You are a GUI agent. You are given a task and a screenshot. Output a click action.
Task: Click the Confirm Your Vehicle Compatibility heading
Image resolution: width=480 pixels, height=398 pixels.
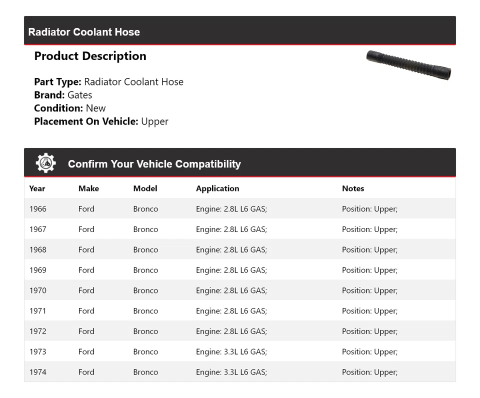pyautogui.click(x=154, y=164)
